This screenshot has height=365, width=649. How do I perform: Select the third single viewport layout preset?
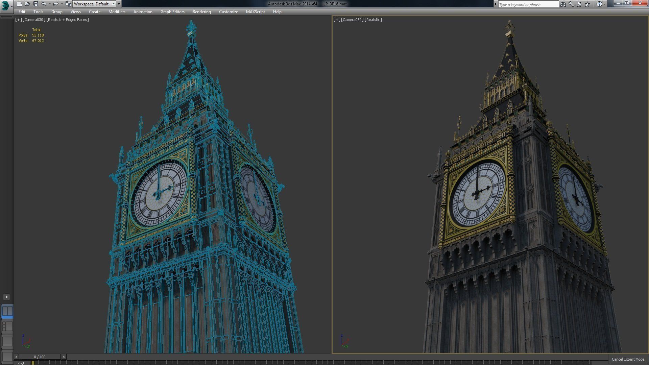pyautogui.click(x=7, y=341)
